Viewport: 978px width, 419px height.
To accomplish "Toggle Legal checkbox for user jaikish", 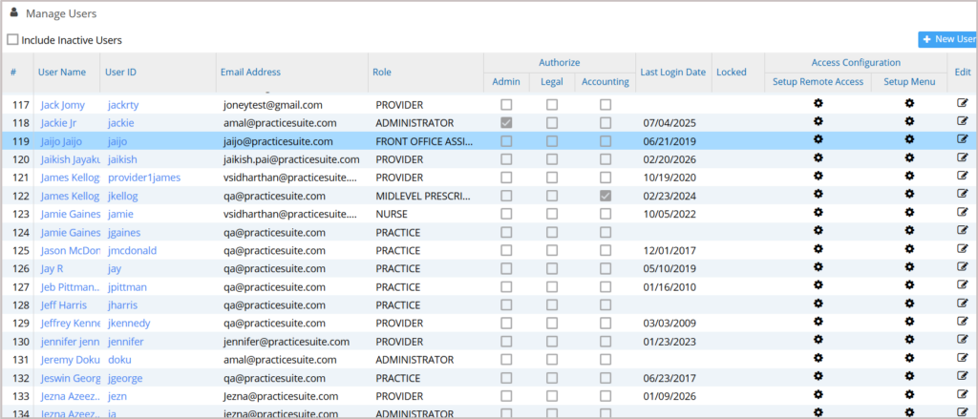I will click(552, 159).
